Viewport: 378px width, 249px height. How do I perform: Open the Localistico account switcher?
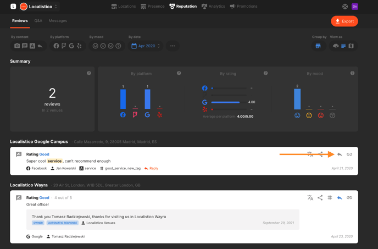tap(39, 7)
